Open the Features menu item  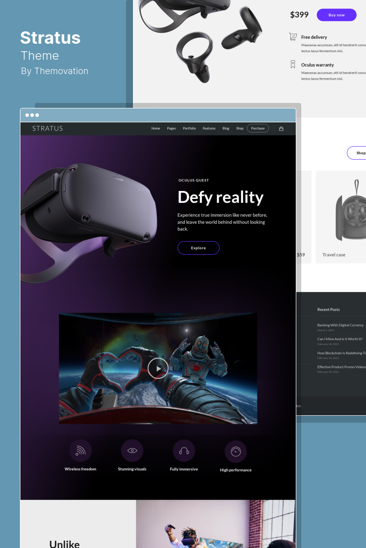tap(209, 129)
